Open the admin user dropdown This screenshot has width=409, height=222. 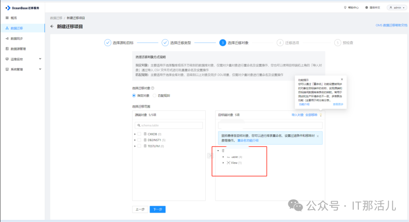[397, 8]
